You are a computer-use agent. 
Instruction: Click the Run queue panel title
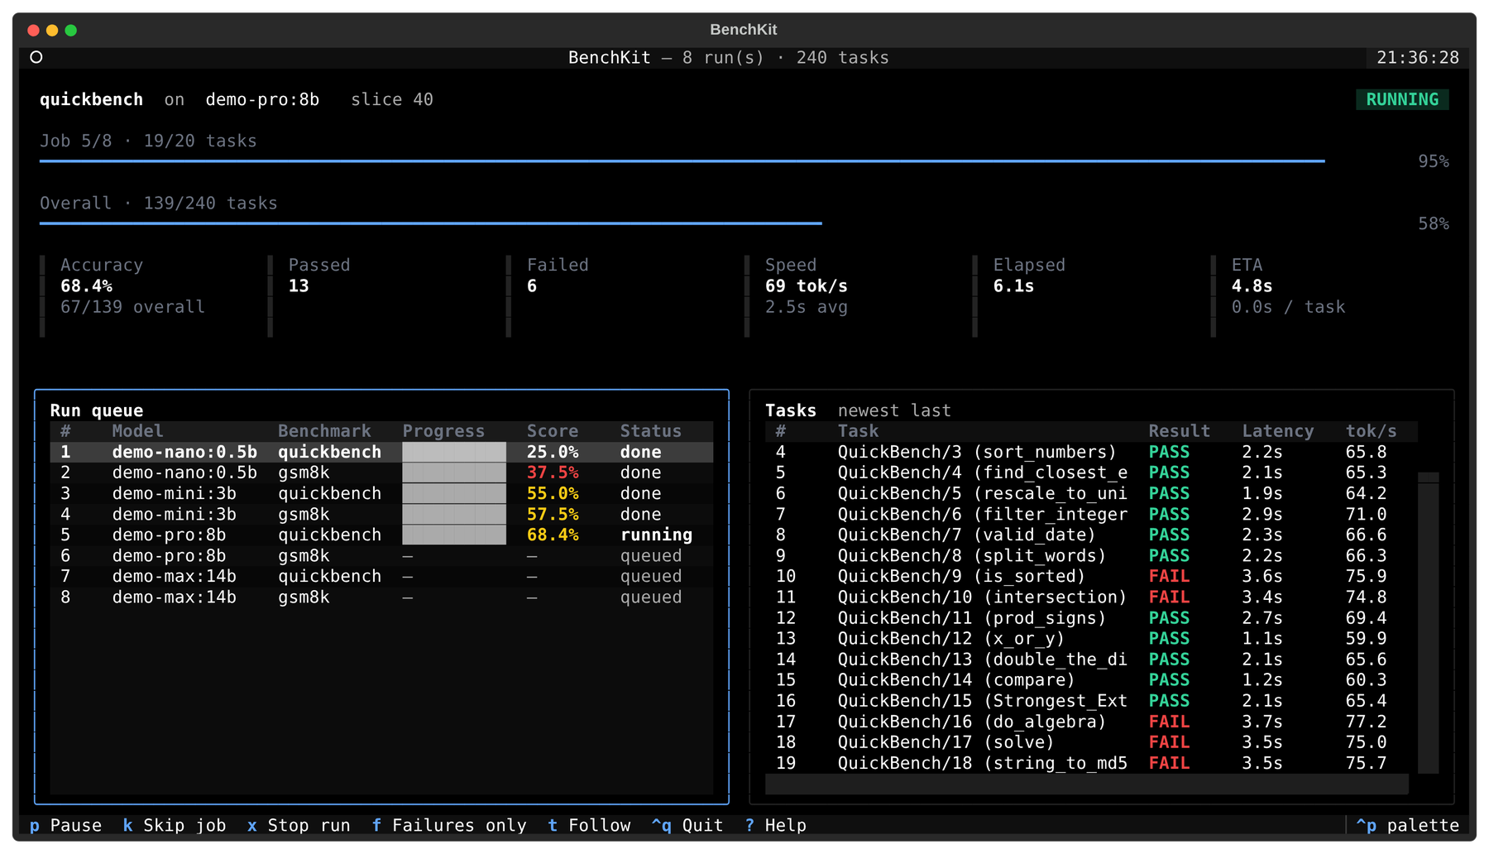(96, 410)
